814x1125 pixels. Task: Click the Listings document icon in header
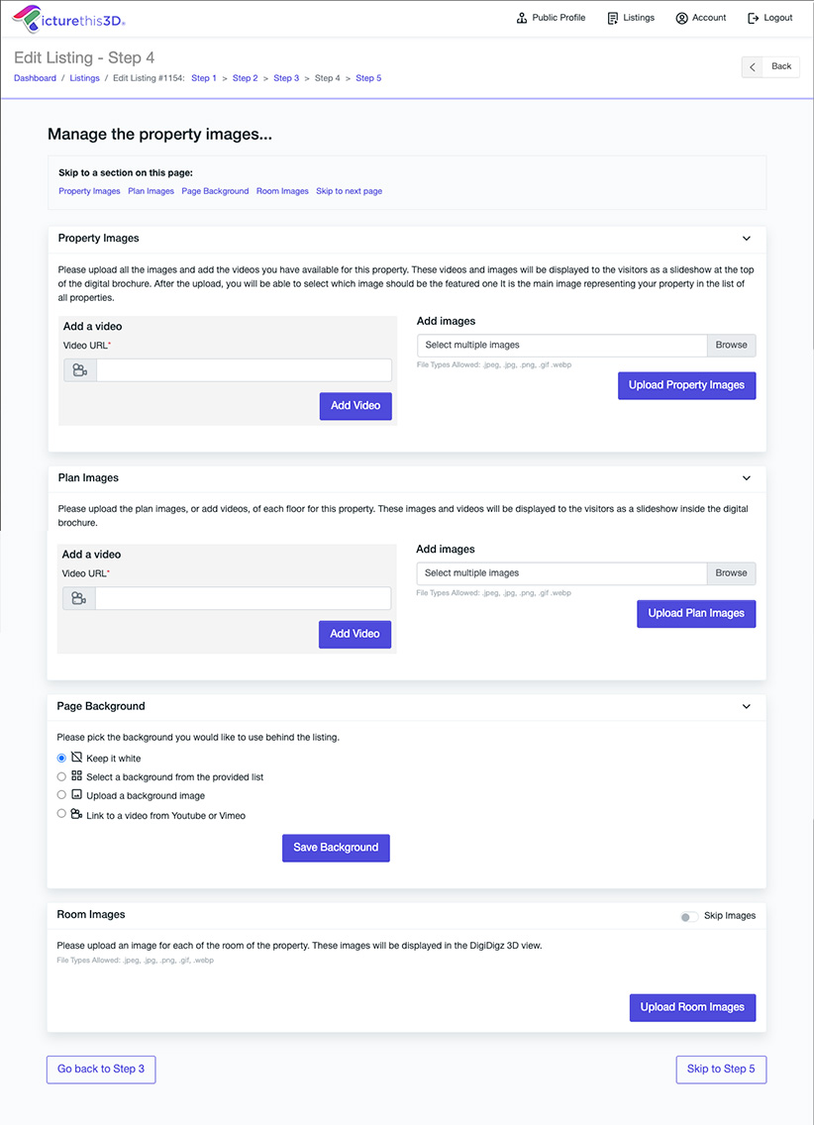[x=613, y=18]
